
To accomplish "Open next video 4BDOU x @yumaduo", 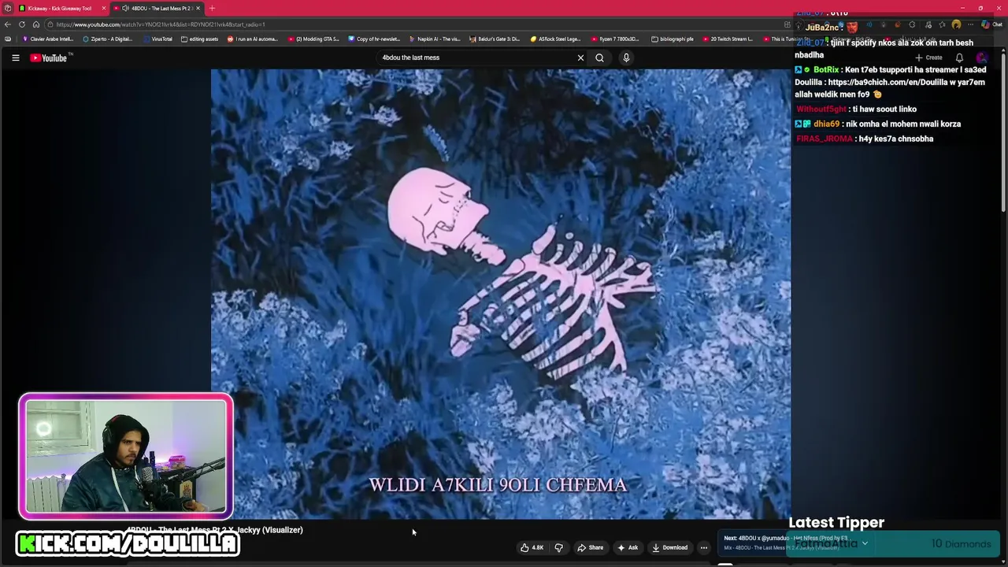I will [786, 539].
